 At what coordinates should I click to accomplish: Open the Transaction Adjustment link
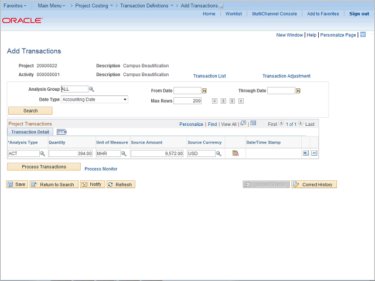[x=287, y=76]
